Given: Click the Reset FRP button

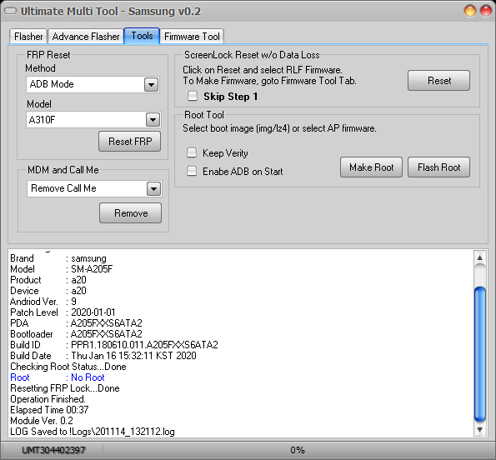Looking at the screenshot, I should [130, 142].
